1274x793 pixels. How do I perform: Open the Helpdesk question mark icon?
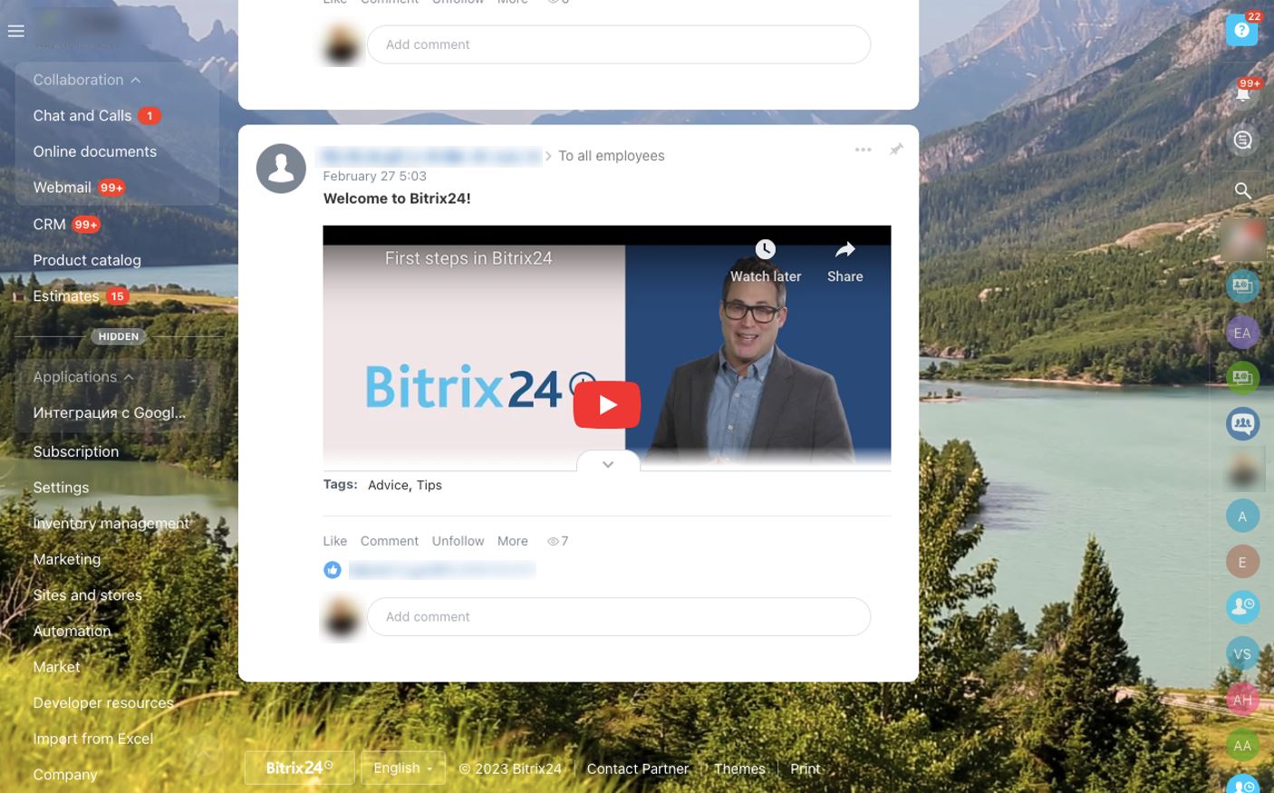pos(1241,30)
